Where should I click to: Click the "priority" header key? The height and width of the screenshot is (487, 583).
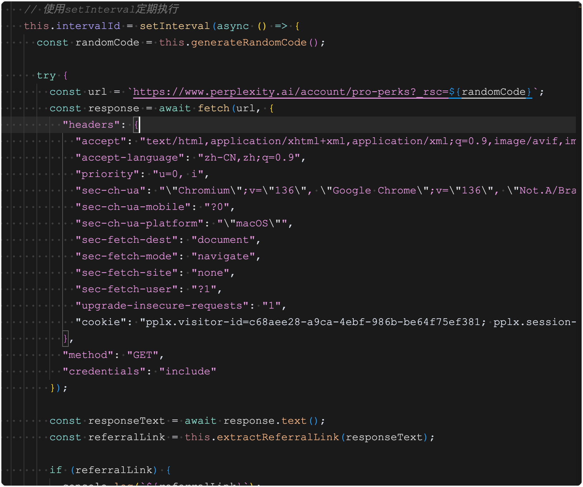107,174
